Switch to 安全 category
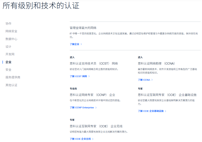 8,70
